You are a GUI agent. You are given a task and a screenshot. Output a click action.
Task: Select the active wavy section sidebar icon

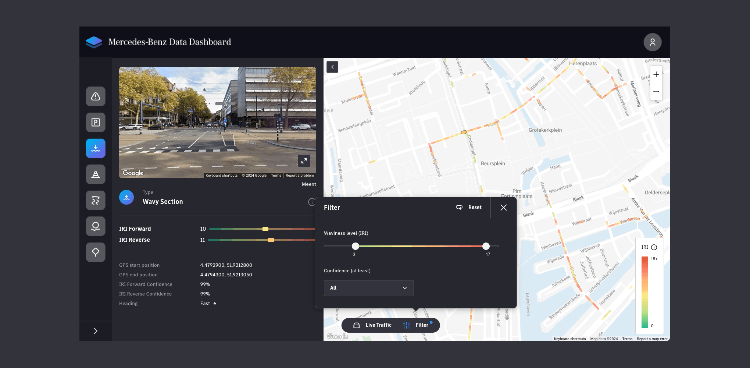pos(96,148)
